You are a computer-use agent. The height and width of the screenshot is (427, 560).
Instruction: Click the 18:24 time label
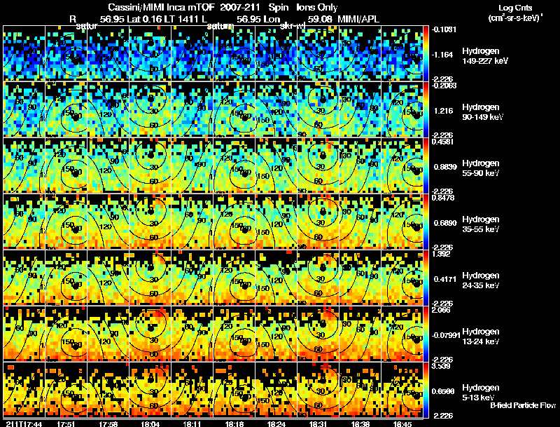276,423
